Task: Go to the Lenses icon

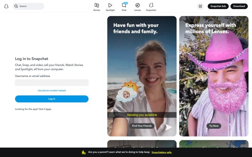Action: (137, 5)
